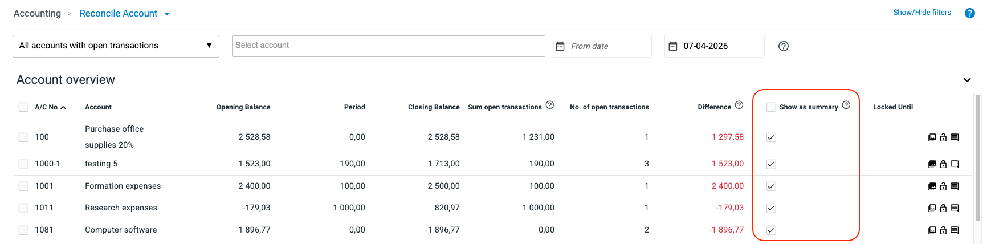
Task: Click help icon next to date fields
Action: pyautogui.click(x=784, y=46)
